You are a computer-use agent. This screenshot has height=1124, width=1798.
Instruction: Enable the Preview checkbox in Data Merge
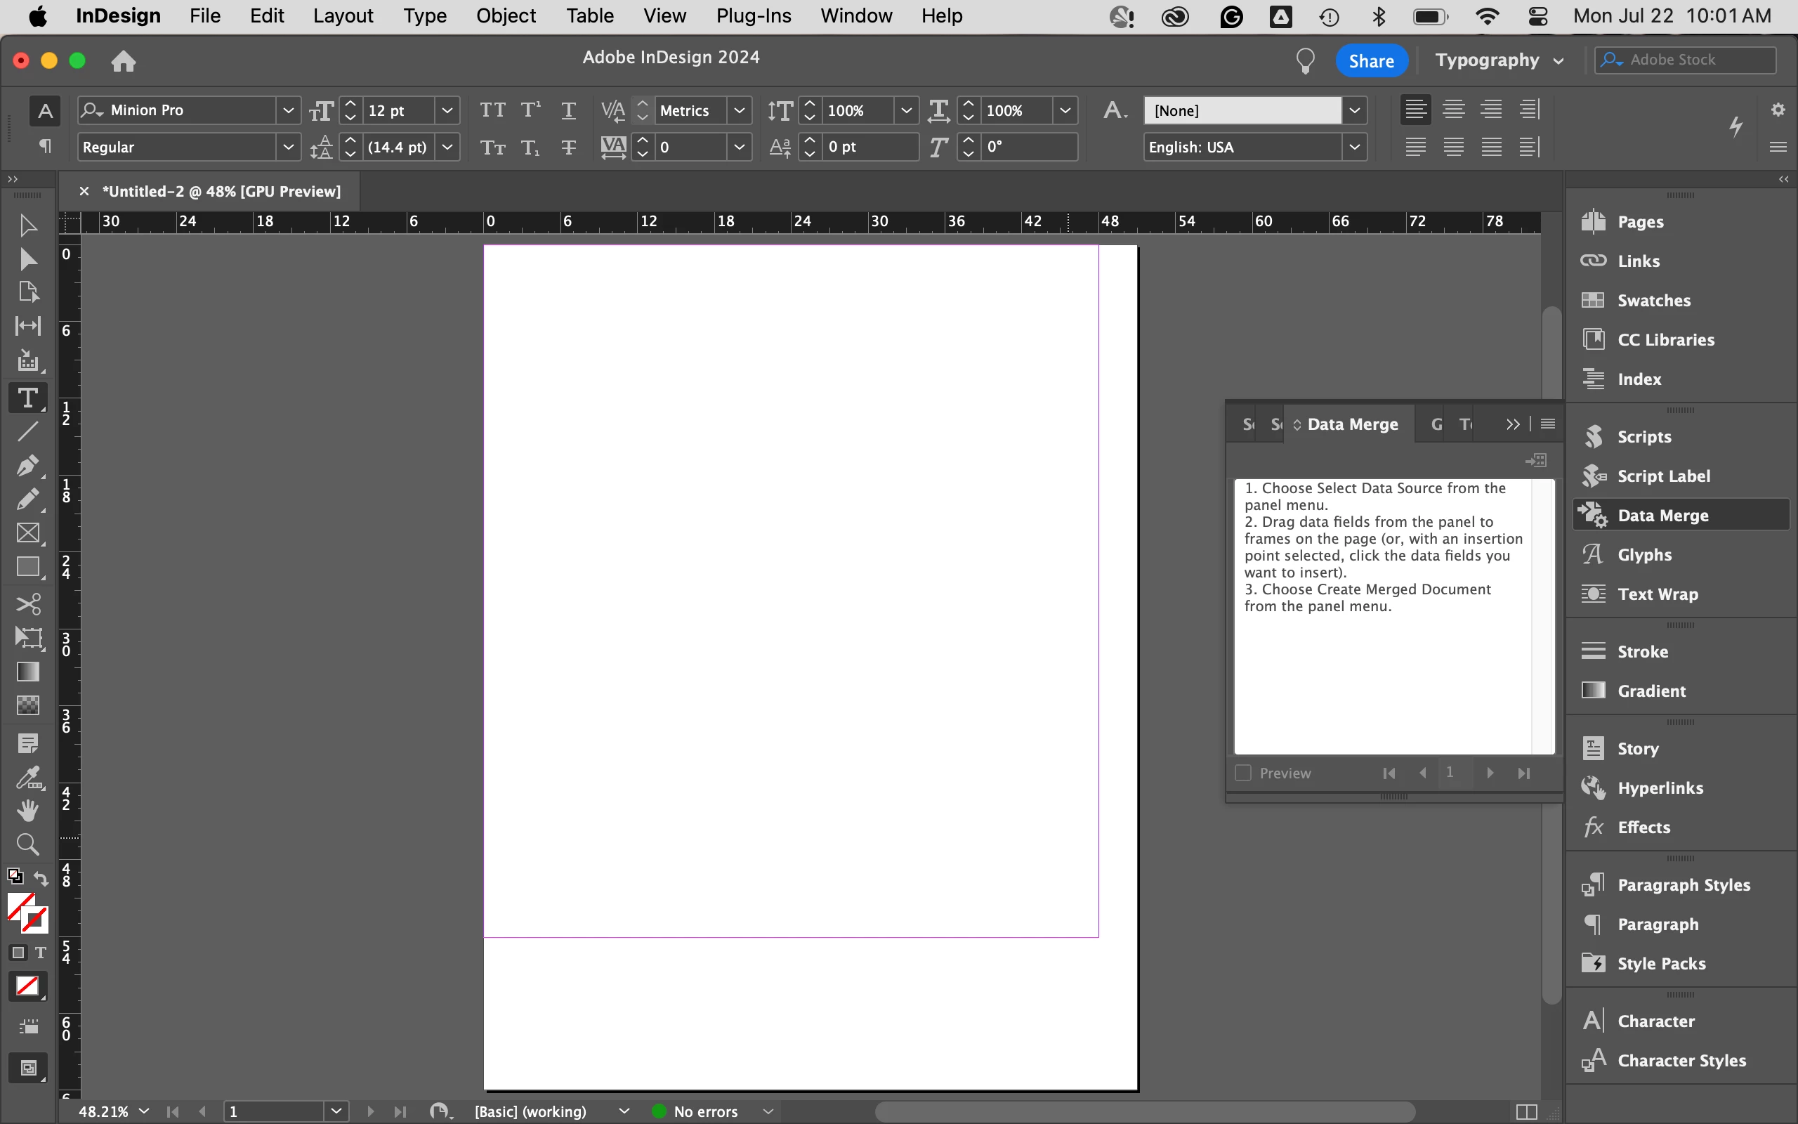coord(1243,773)
